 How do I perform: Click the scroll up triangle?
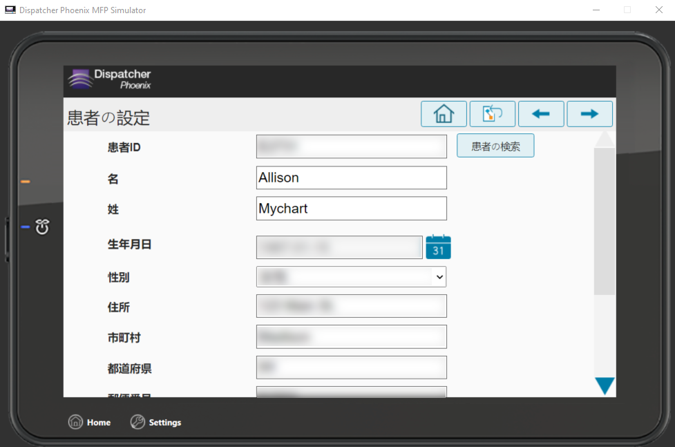(x=605, y=139)
